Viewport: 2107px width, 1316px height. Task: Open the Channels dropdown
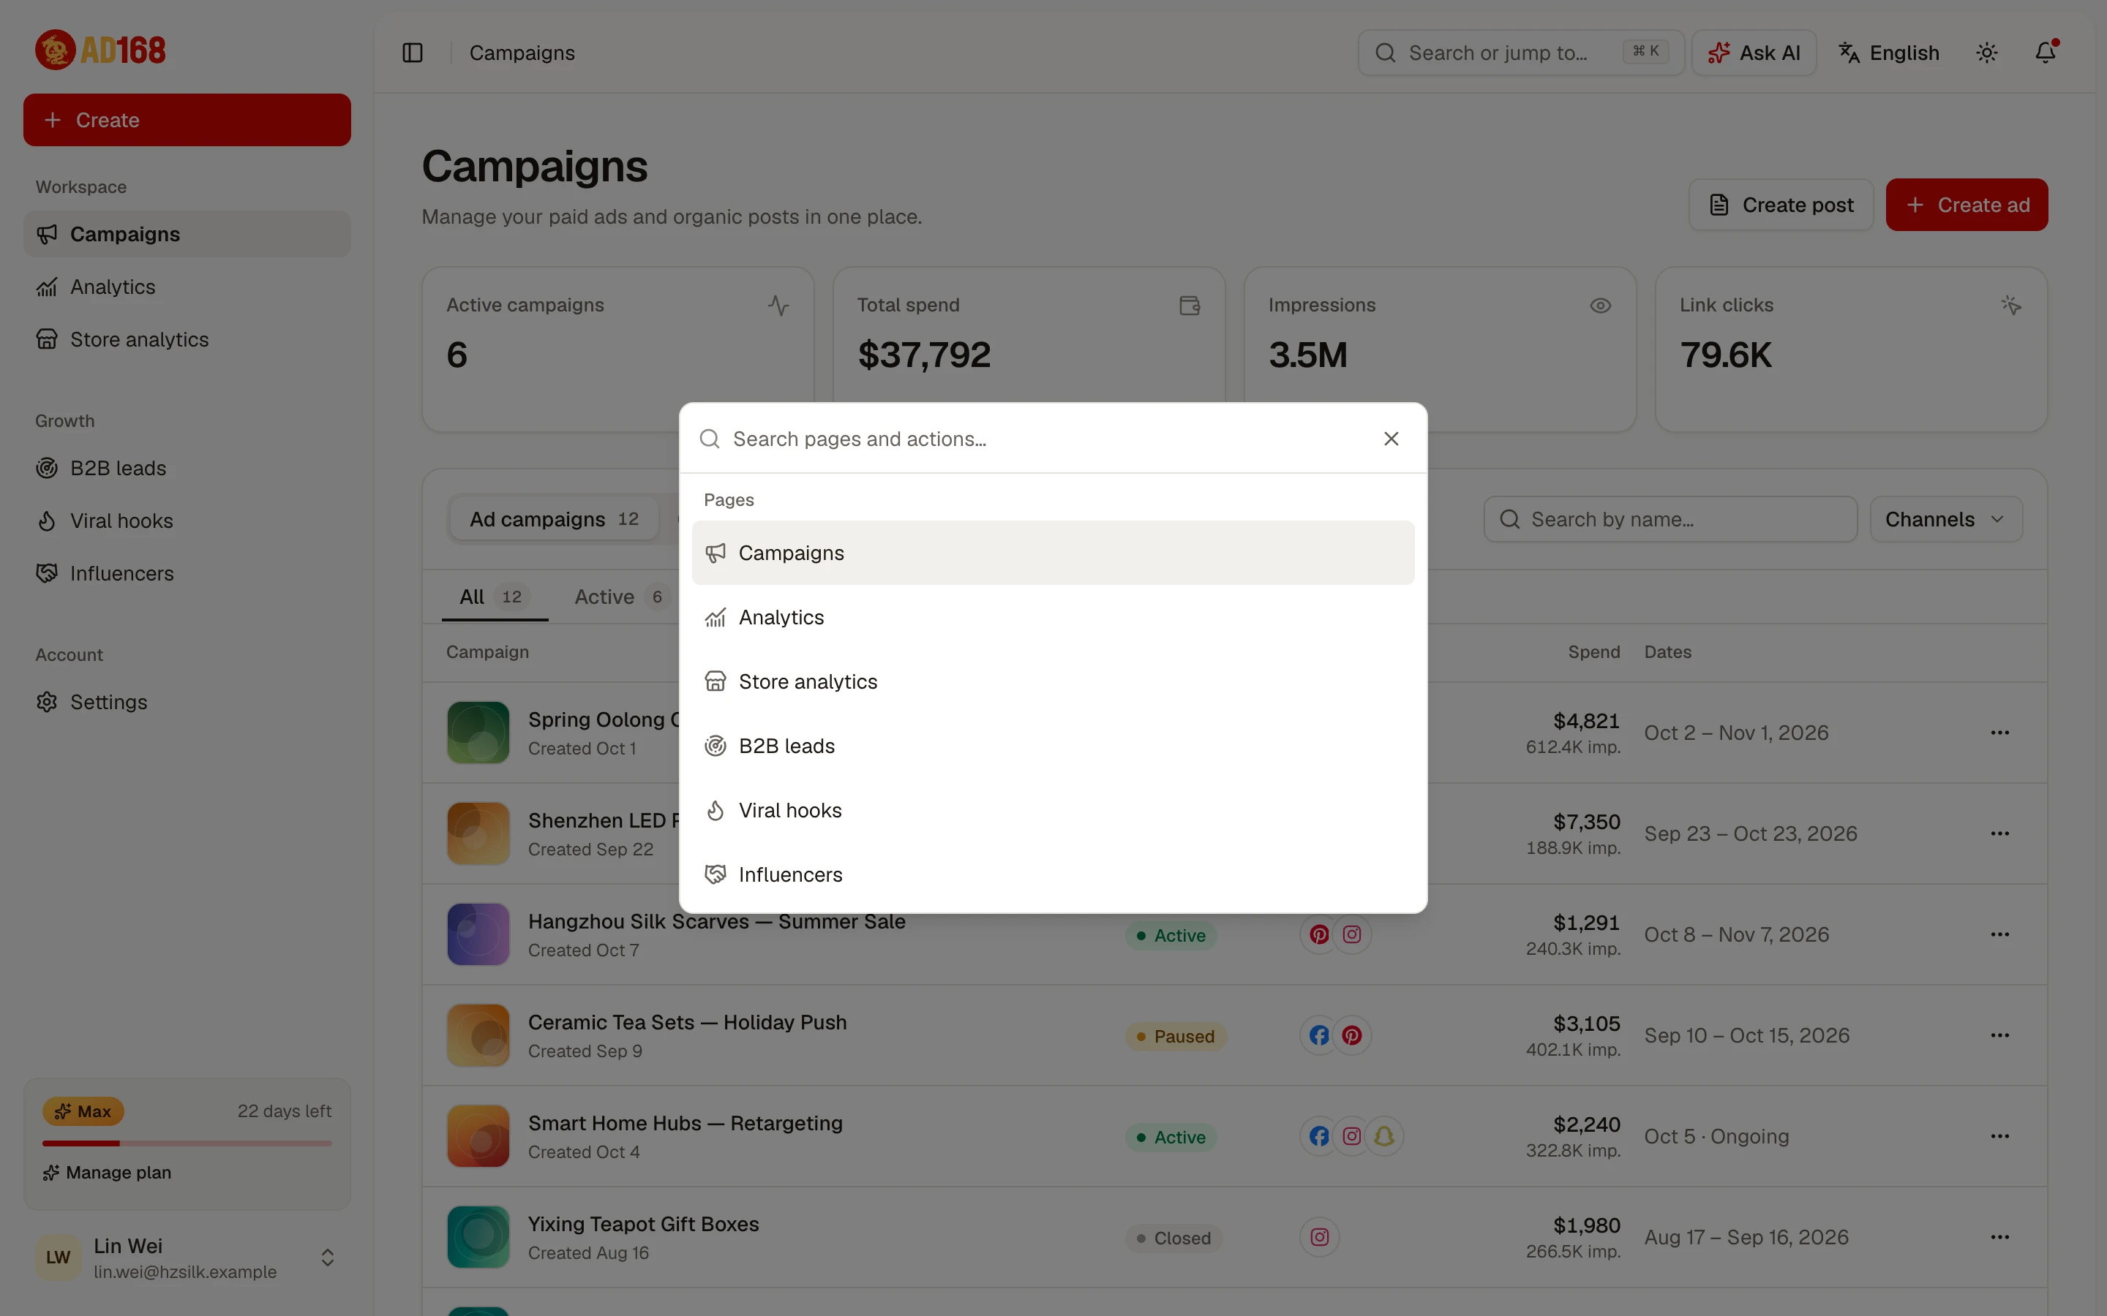tap(1946, 520)
